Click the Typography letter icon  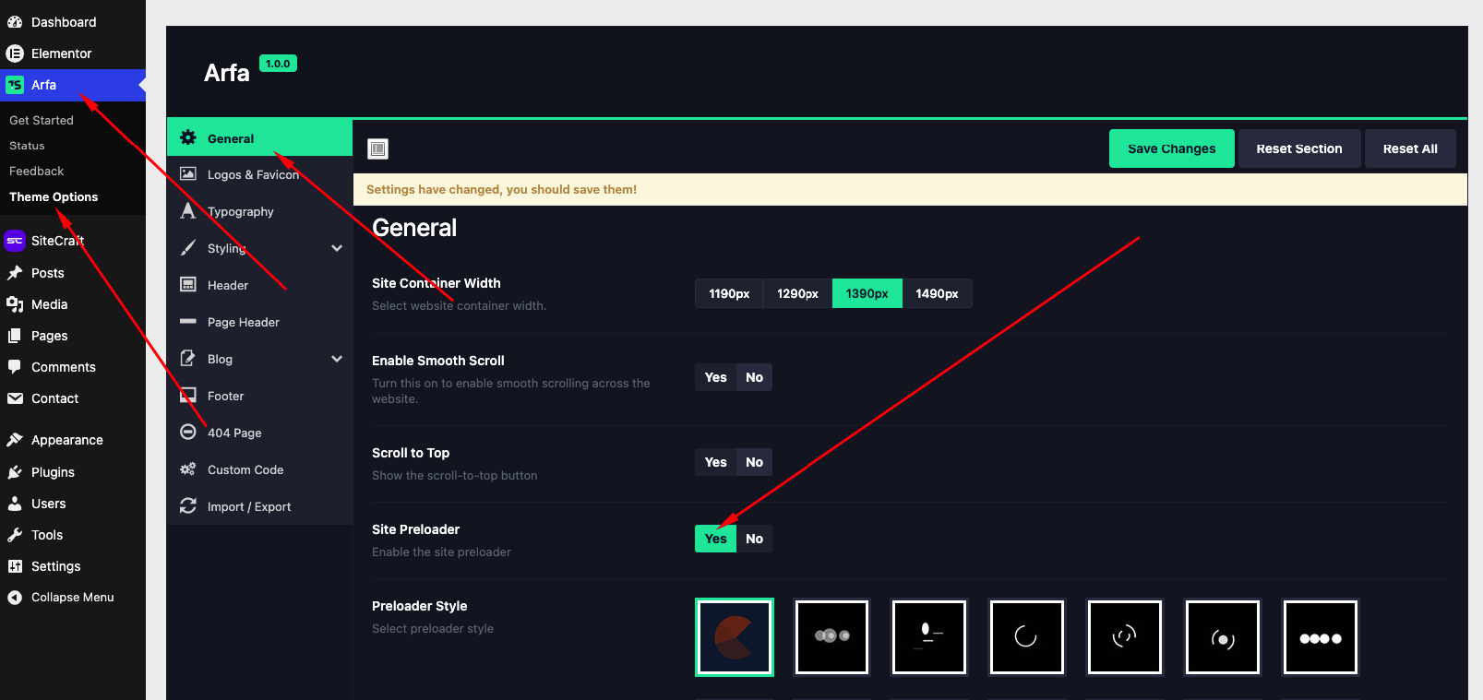(x=188, y=211)
